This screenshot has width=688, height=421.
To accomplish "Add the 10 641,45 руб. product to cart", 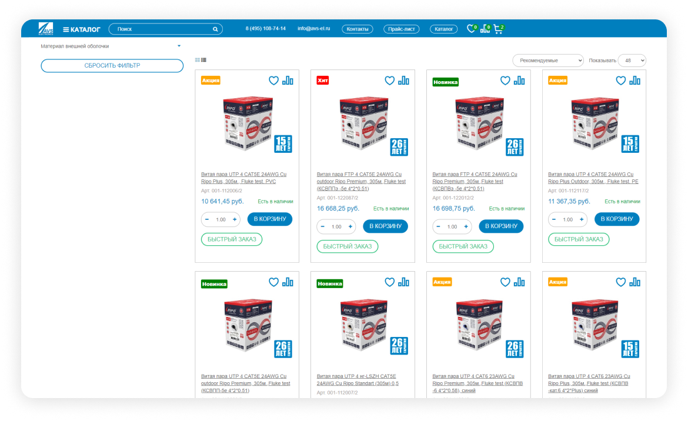I will tap(270, 219).
